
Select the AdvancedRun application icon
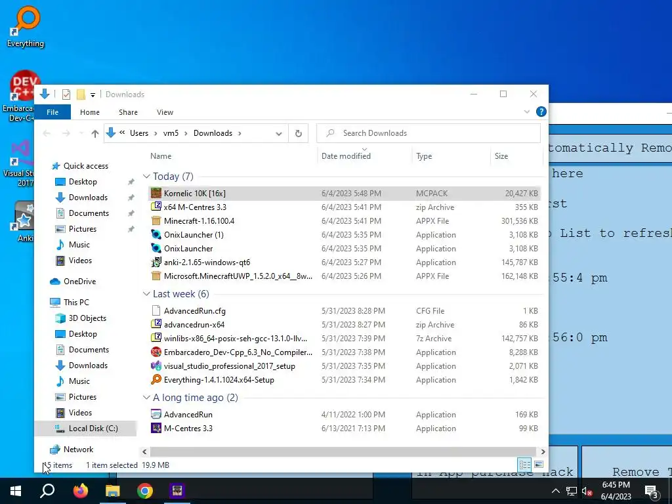156,415
